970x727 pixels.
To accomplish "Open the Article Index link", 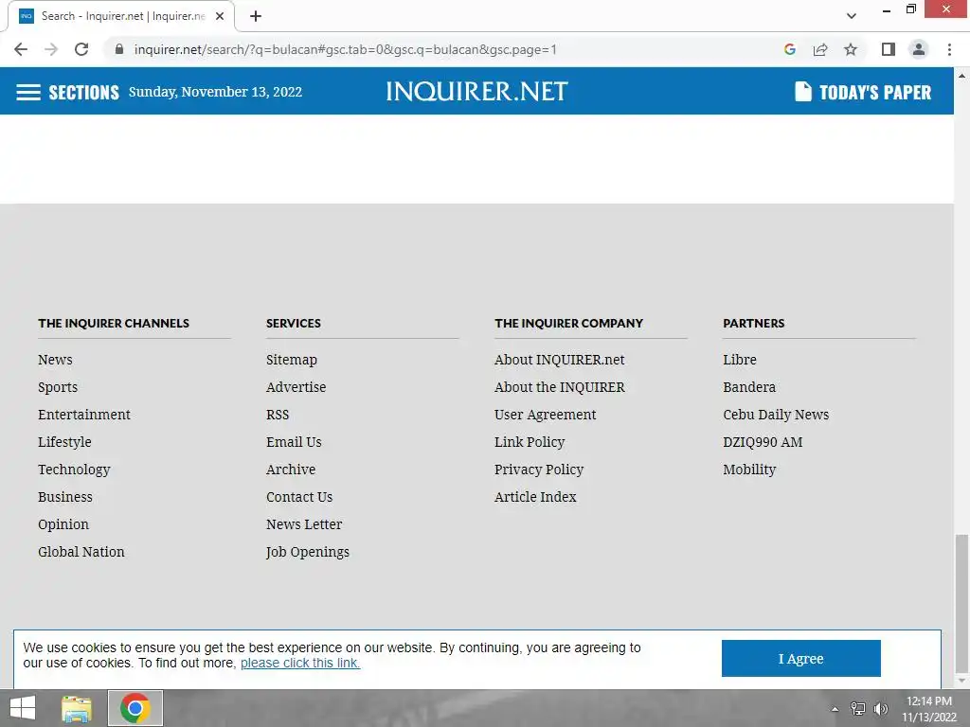I will [535, 497].
